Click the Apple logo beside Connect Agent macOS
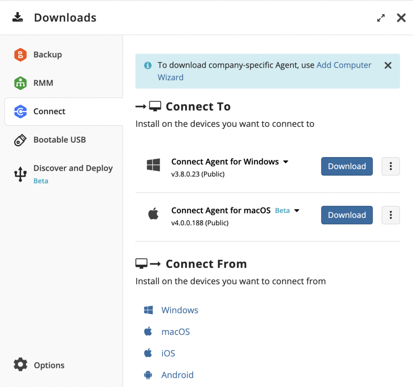 coord(153,213)
